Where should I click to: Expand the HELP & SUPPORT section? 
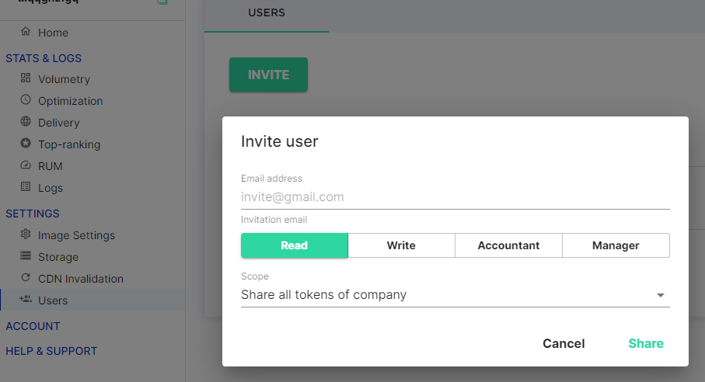point(51,351)
